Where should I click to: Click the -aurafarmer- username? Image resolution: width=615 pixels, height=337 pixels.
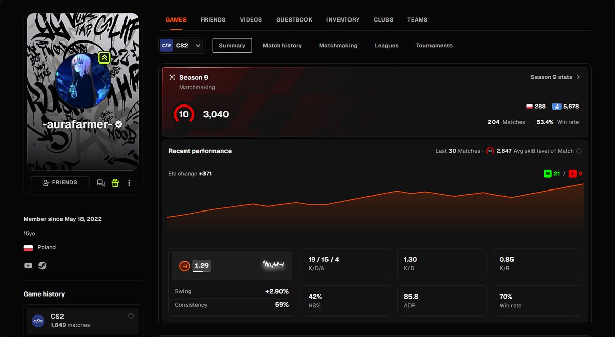[77, 124]
